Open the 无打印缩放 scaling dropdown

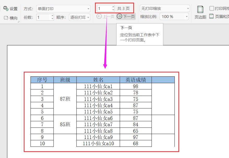point(165,8)
